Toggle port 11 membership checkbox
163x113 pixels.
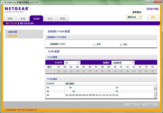coord(121,71)
